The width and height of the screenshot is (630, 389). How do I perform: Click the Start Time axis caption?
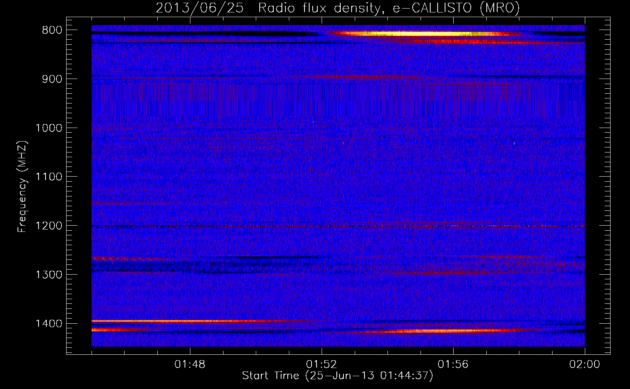pos(338,376)
